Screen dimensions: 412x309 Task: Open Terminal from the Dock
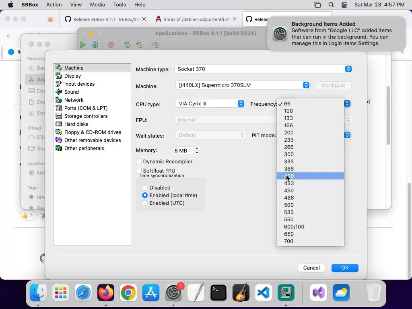click(218, 293)
